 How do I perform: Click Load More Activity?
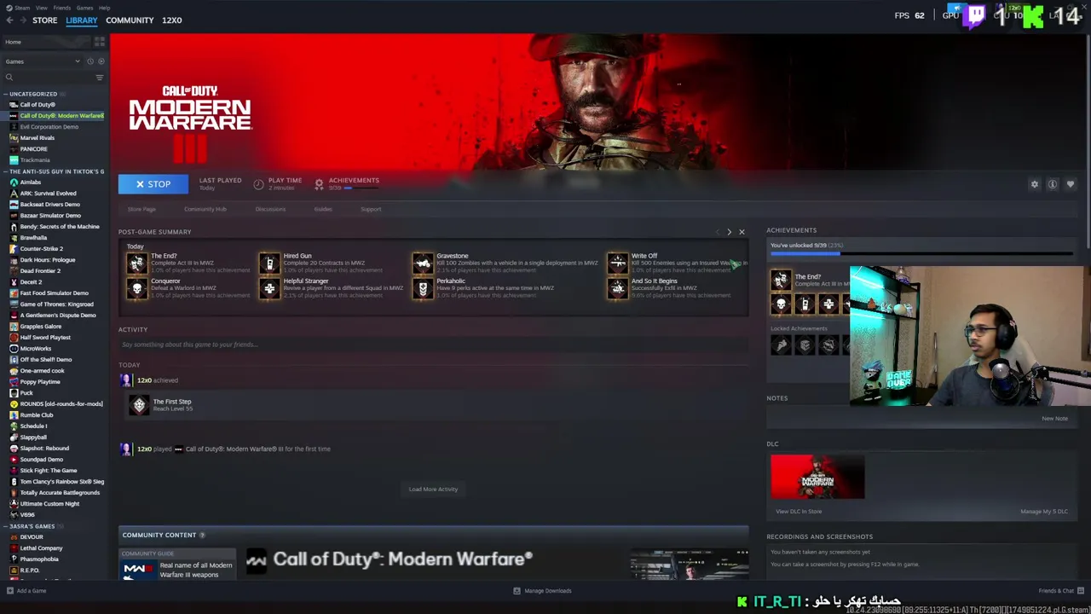point(433,489)
